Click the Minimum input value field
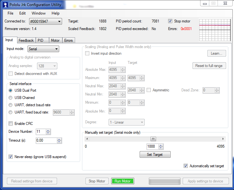 click(115, 103)
